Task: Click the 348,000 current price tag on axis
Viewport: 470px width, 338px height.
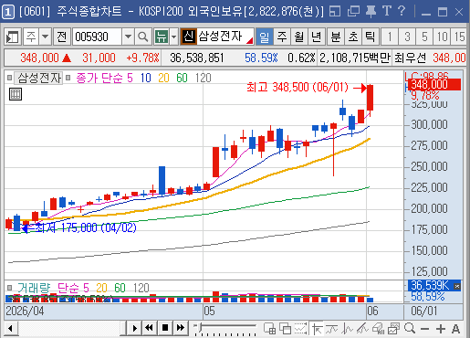Action: click(x=433, y=84)
